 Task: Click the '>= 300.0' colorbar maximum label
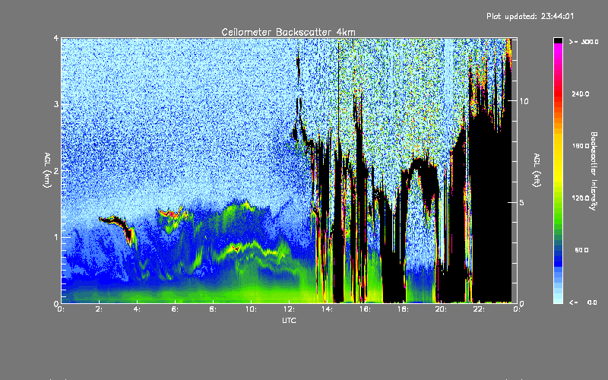tap(584, 42)
